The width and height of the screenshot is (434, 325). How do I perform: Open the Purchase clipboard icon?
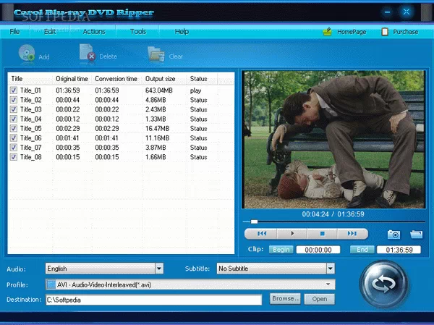(385, 32)
